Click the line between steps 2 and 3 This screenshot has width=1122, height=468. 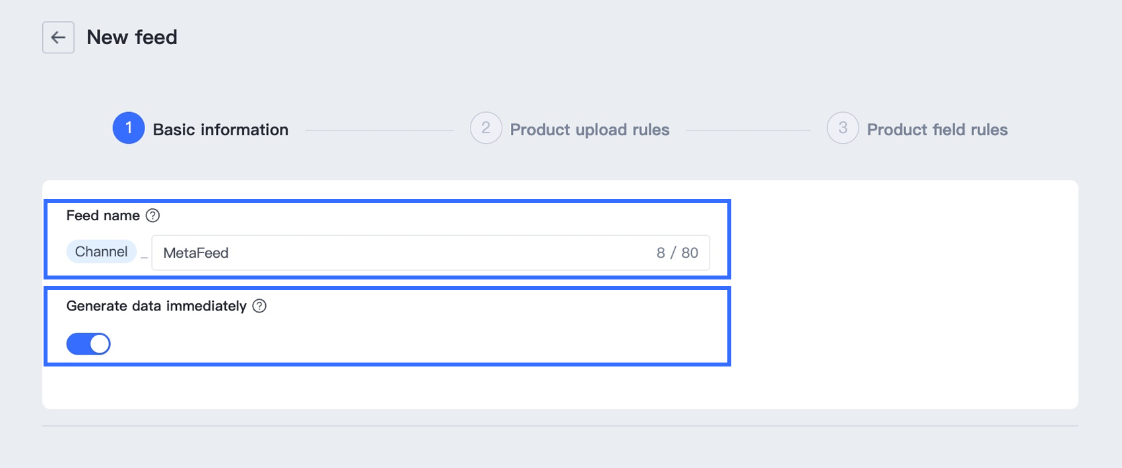[748, 131]
